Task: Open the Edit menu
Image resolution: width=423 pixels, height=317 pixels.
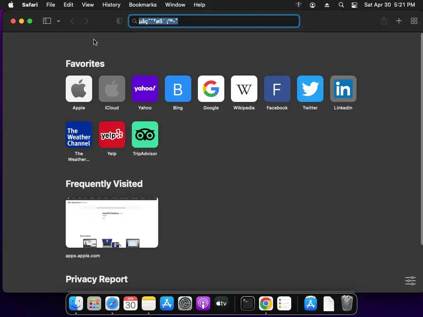Action: click(x=69, y=5)
